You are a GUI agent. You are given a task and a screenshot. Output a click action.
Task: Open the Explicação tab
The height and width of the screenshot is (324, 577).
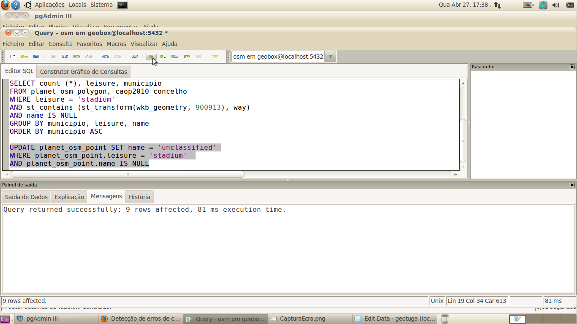point(69,197)
